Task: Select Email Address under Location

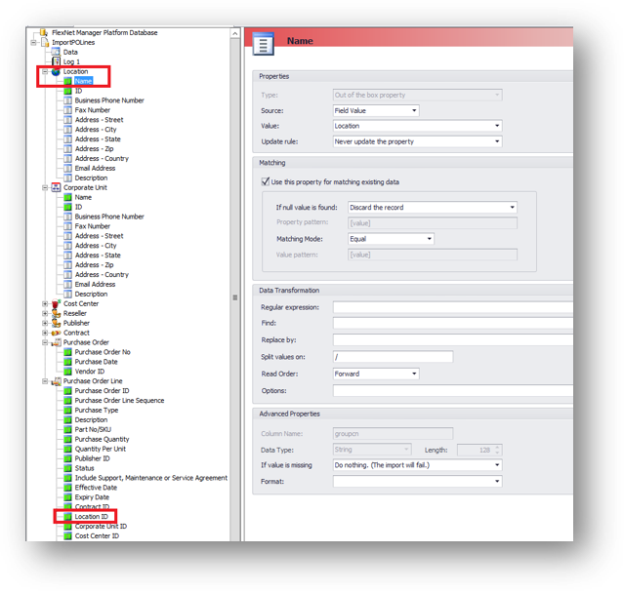Action: (x=95, y=168)
